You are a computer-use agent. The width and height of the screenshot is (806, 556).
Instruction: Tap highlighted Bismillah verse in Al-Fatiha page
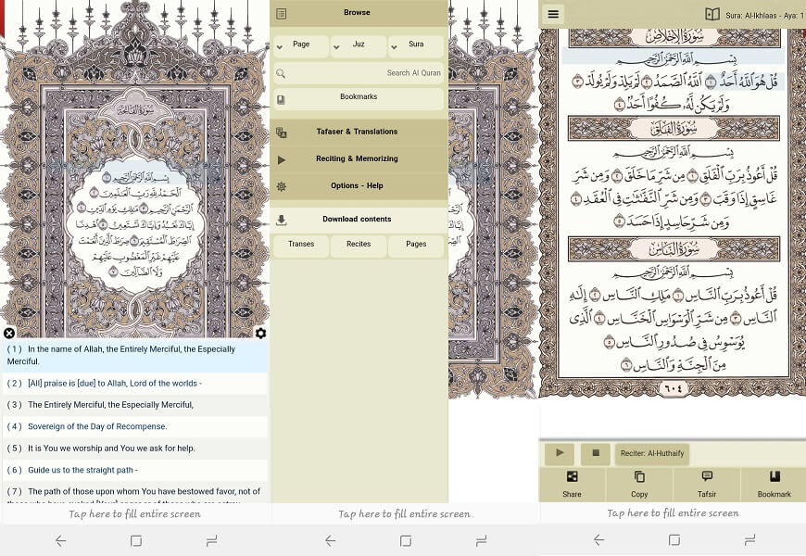[x=136, y=178]
